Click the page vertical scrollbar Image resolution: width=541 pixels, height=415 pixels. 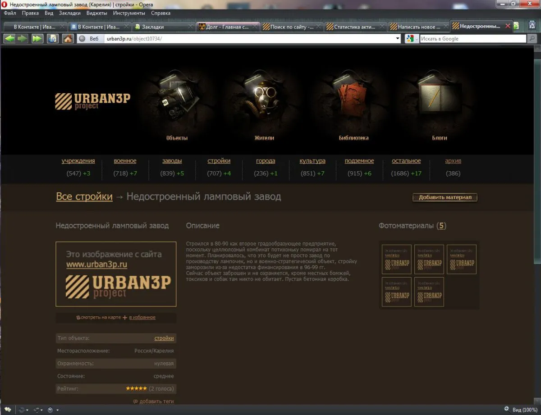pyautogui.click(x=537, y=224)
